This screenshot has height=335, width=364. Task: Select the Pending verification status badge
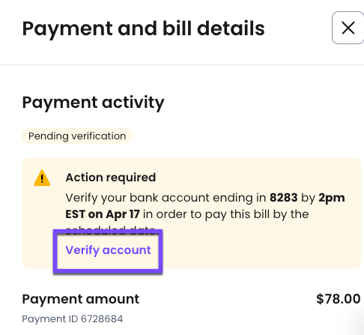point(77,136)
